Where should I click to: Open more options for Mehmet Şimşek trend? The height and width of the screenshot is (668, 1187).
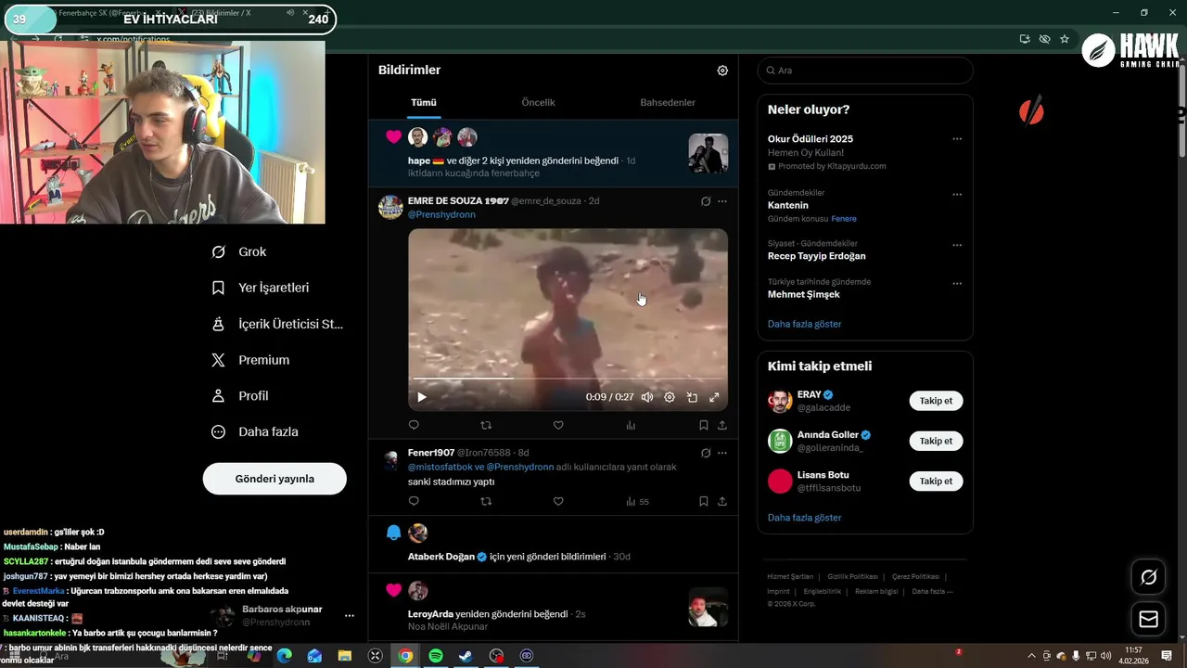tap(957, 284)
